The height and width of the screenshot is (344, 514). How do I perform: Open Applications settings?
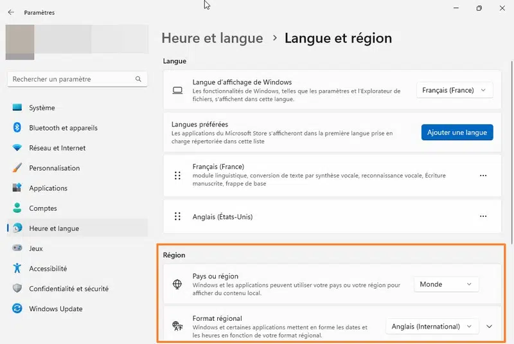tap(77, 188)
